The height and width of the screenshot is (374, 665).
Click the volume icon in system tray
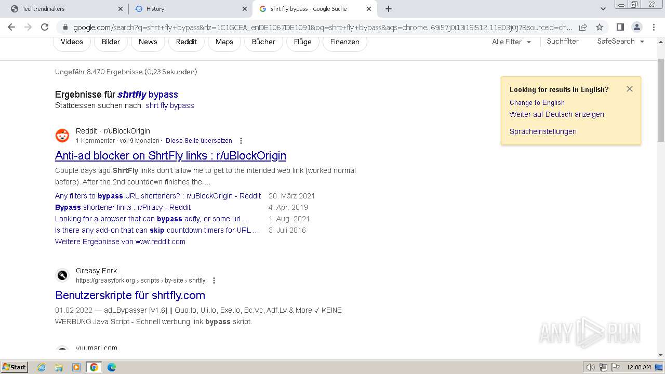[x=591, y=367]
